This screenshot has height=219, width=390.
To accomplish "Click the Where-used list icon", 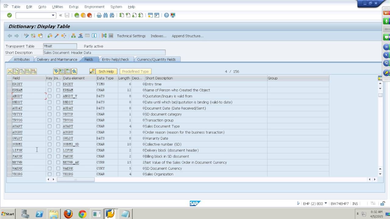I will point(50,36).
